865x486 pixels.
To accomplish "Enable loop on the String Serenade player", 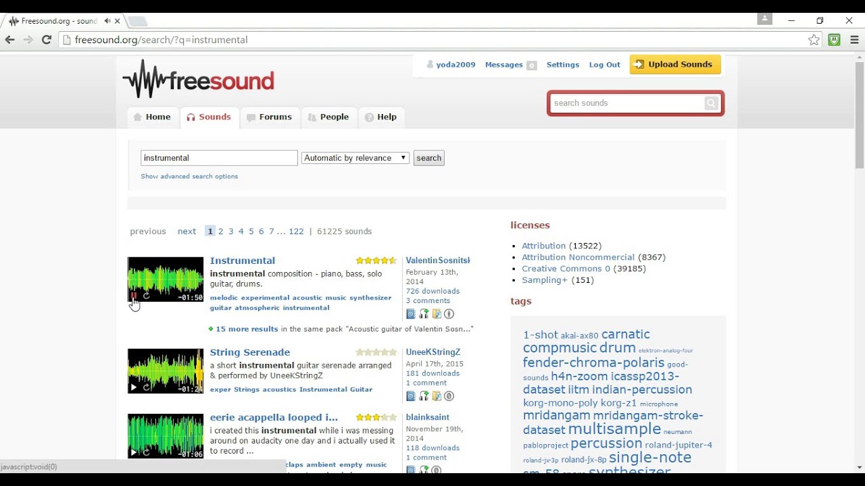I will [x=146, y=388].
